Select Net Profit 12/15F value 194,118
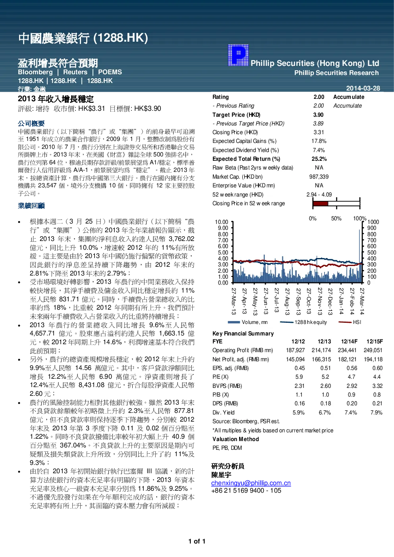Screen dimensions: 394x557 point(373,359)
